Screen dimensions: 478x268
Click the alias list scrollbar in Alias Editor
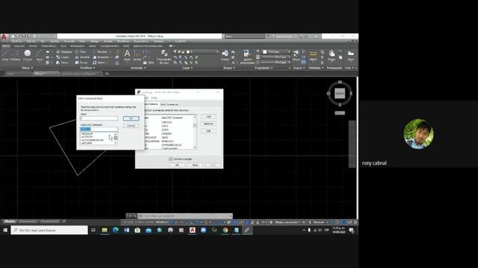[x=195, y=132]
